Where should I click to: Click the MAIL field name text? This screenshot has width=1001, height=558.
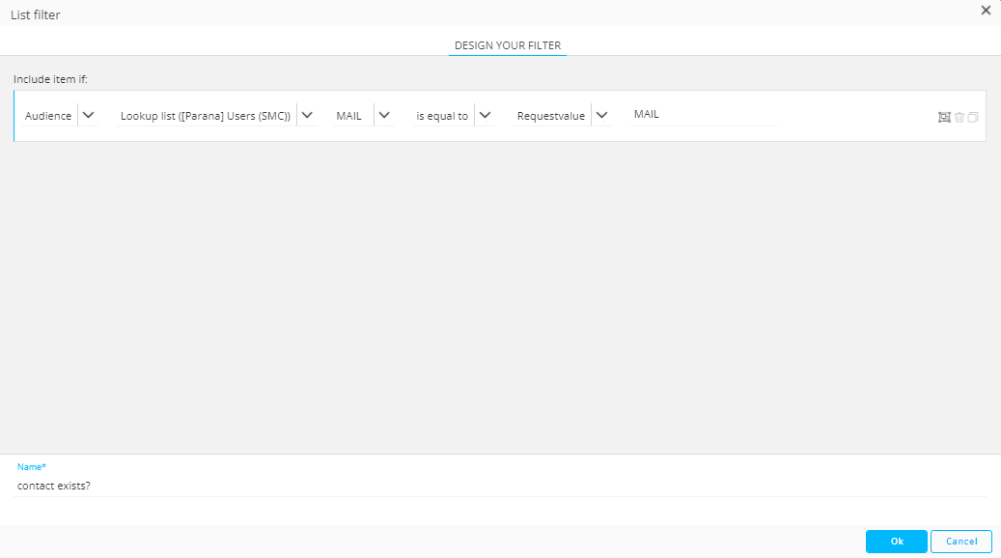(348, 116)
